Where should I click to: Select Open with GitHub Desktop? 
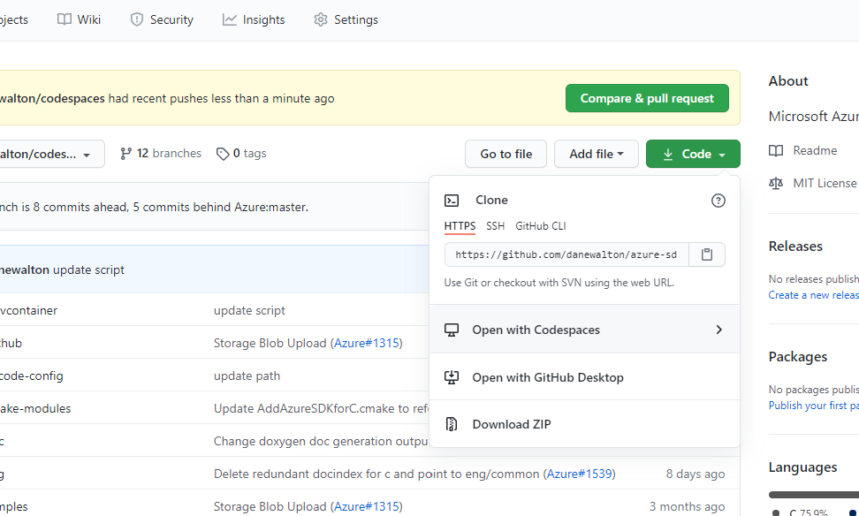pyautogui.click(x=584, y=377)
